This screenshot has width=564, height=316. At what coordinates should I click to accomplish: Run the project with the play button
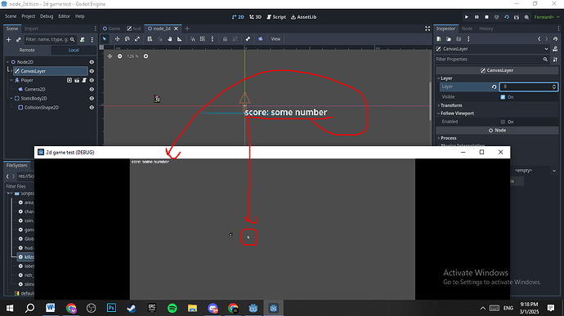coord(467,17)
